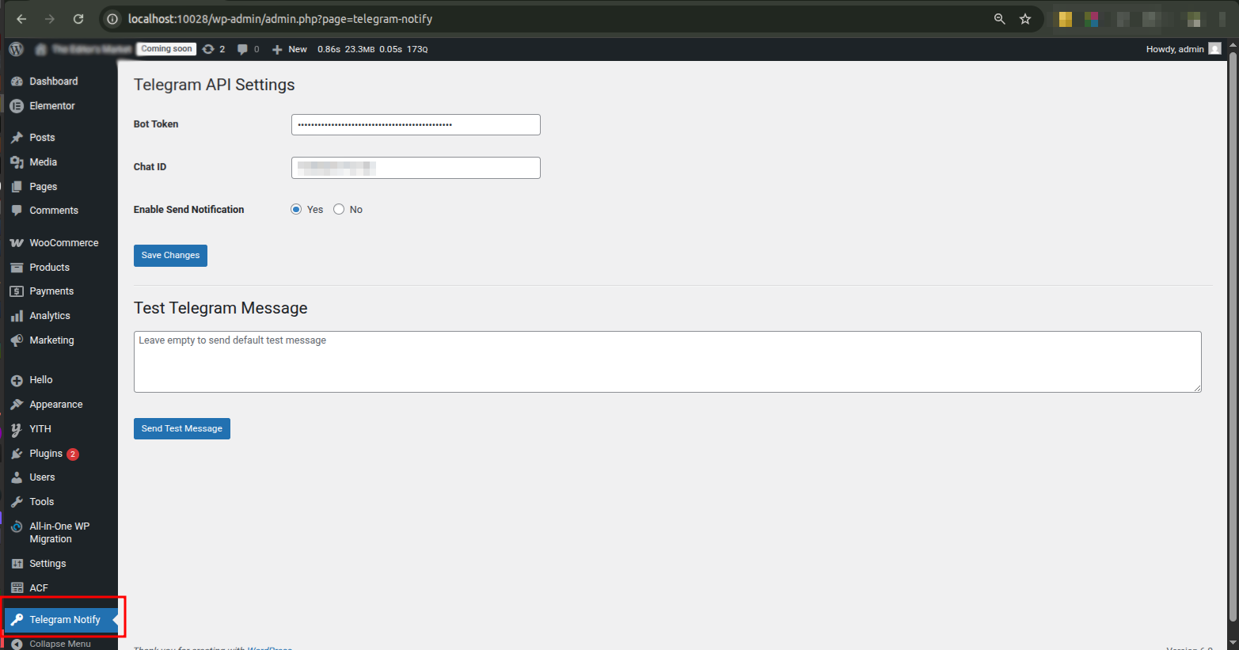
Task: Select Yes for Enable Send Notification
Action: 296,210
